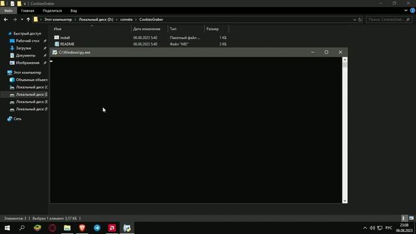Open Локальный диск (E:) in sidebar
The height and width of the screenshot is (234, 416).
[32, 101]
